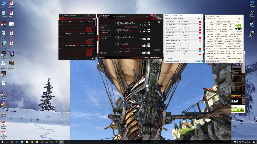
Task: Click the NVIDIA logo in GPU-Z
Action: pyautogui.click(x=238, y=27)
